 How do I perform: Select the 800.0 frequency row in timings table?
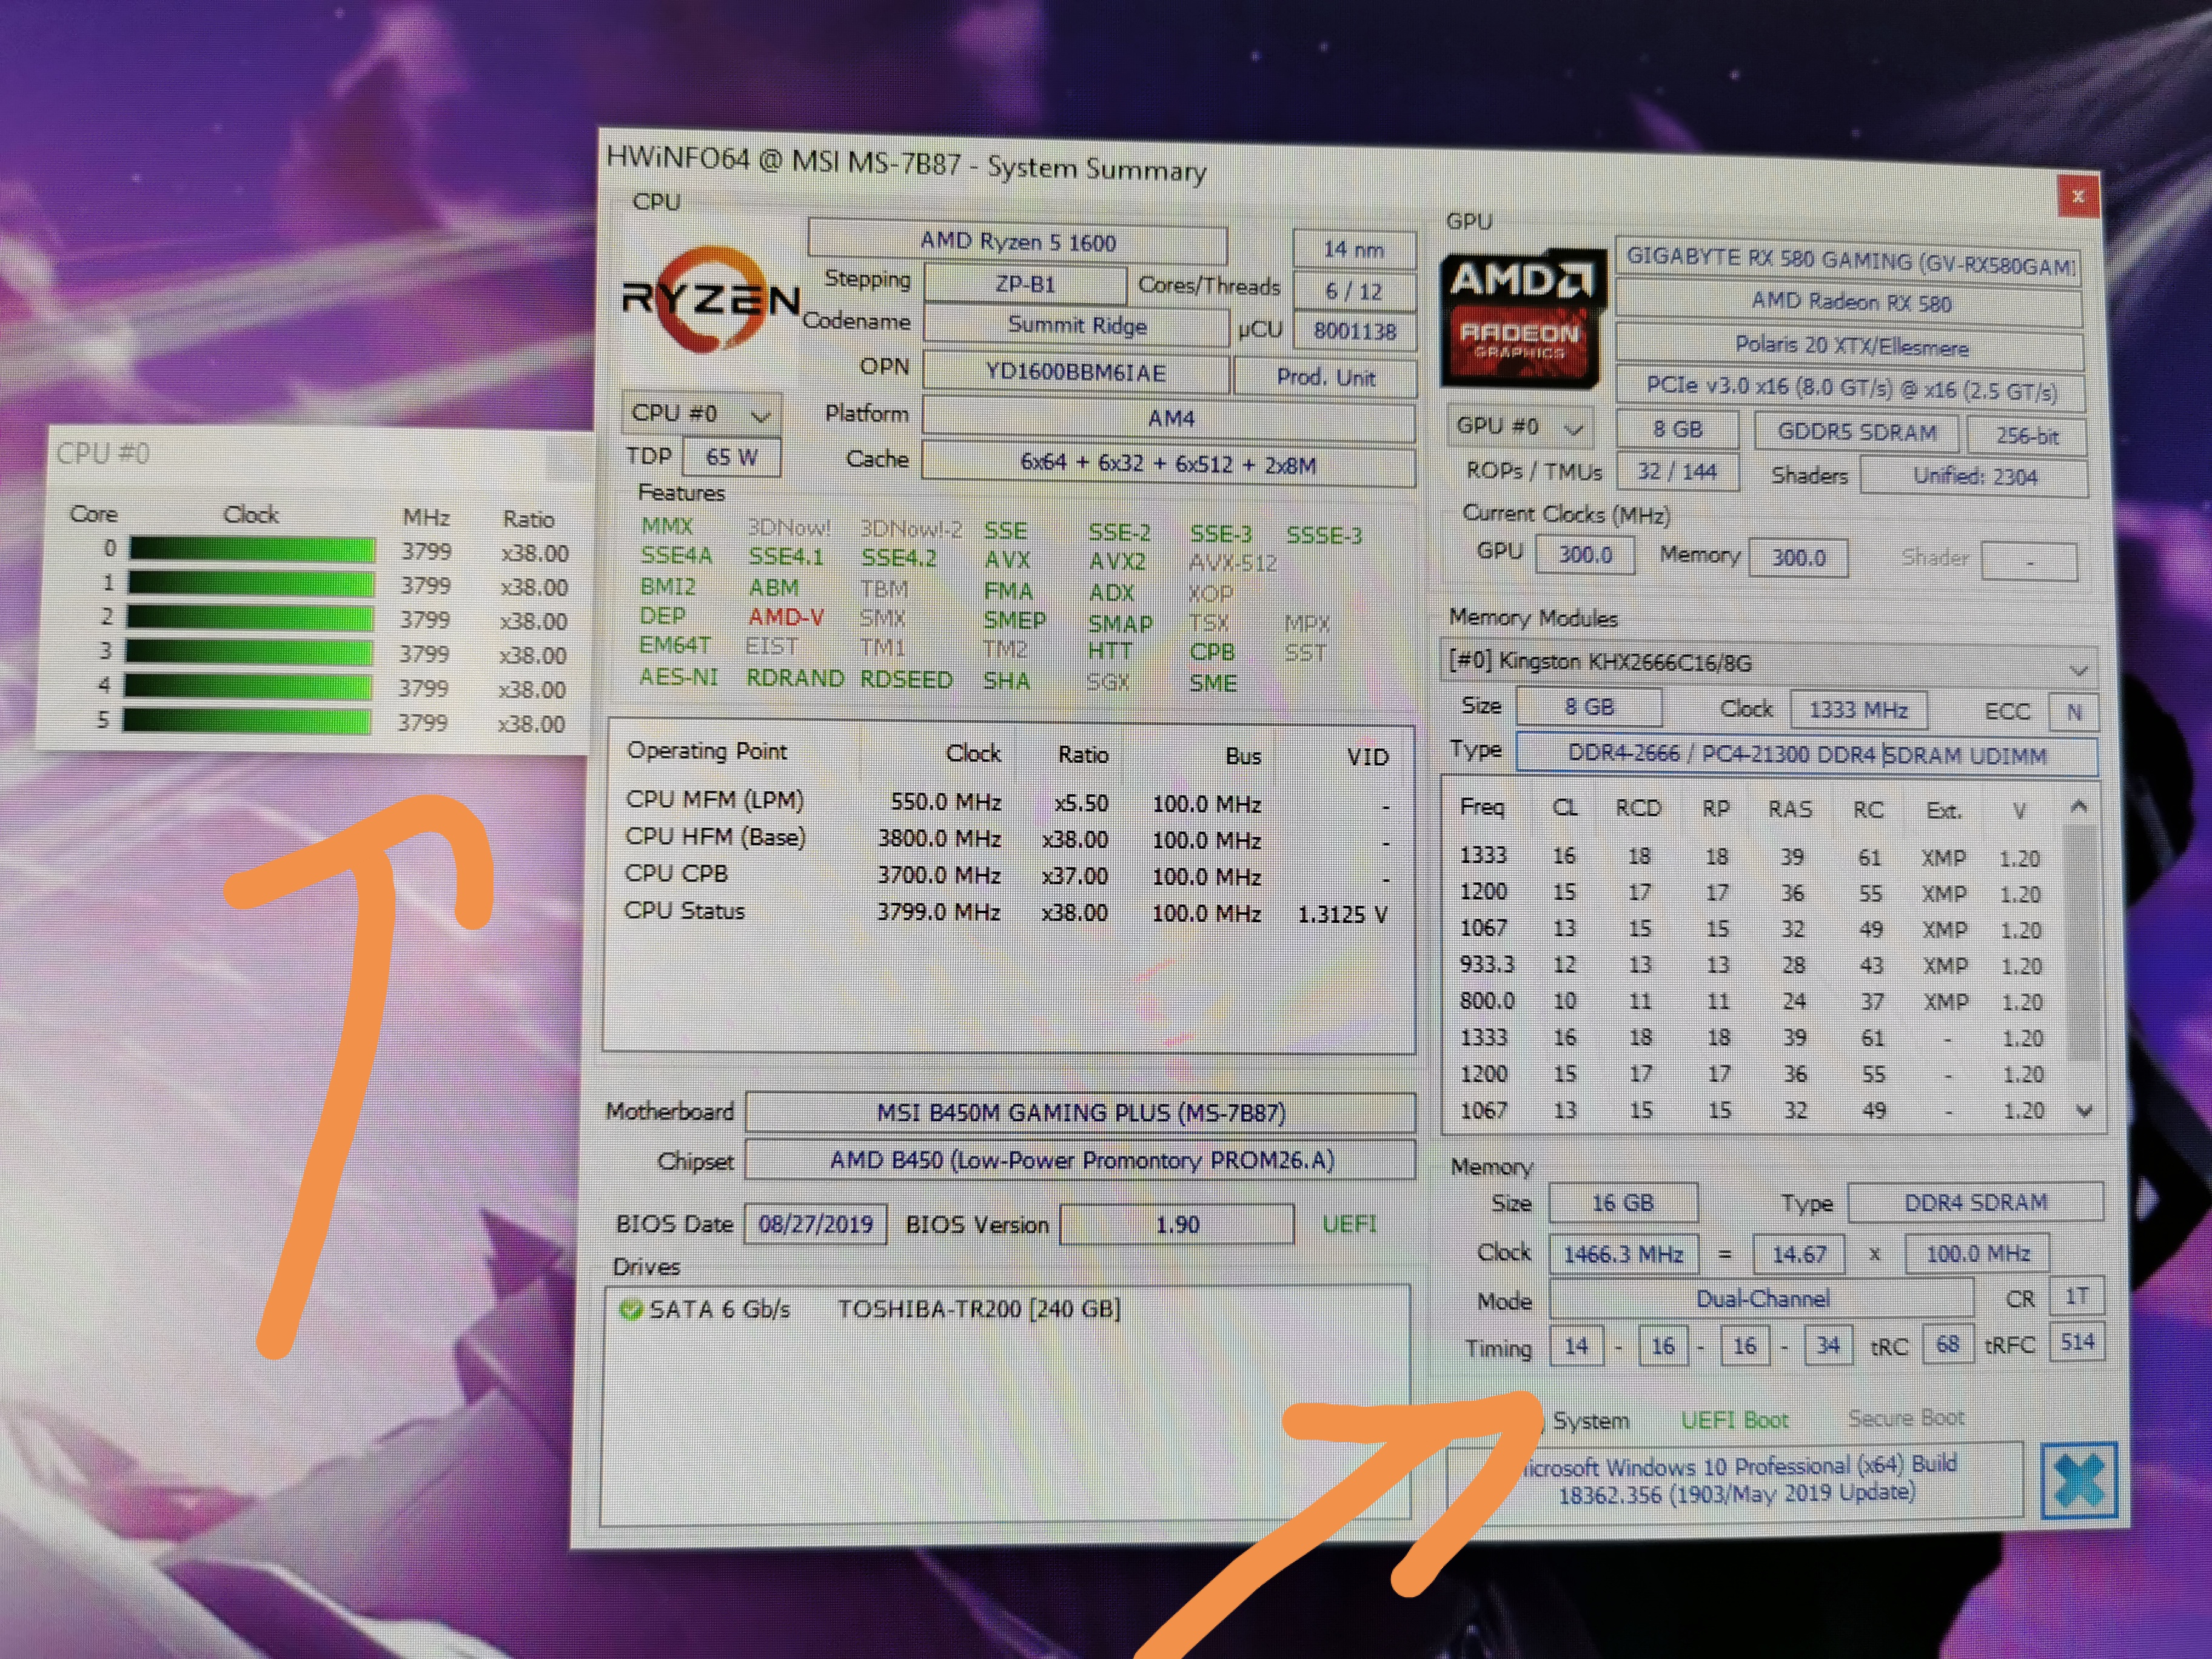[1751, 1001]
